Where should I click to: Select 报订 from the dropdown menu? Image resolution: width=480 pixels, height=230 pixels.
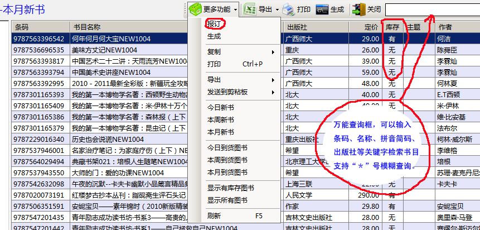click(x=215, y=24)
